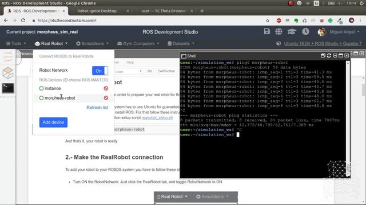366x205 pixels.
Task: Bookmark page with the star icon
Action: 268,20
